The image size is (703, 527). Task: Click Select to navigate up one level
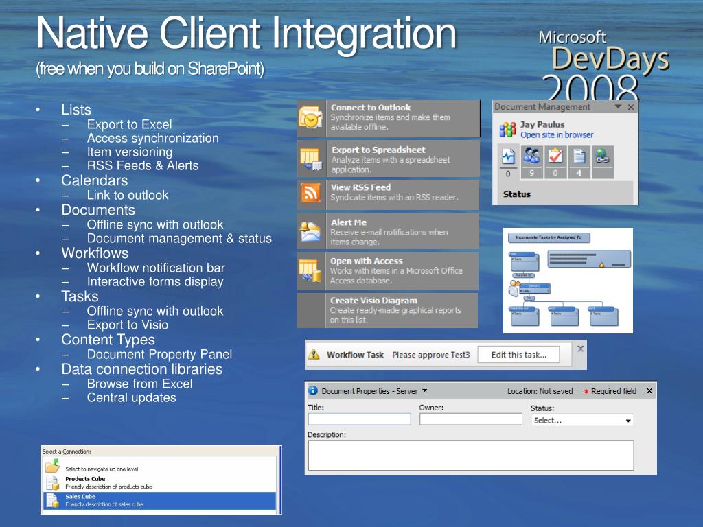(x=102, y=469)
